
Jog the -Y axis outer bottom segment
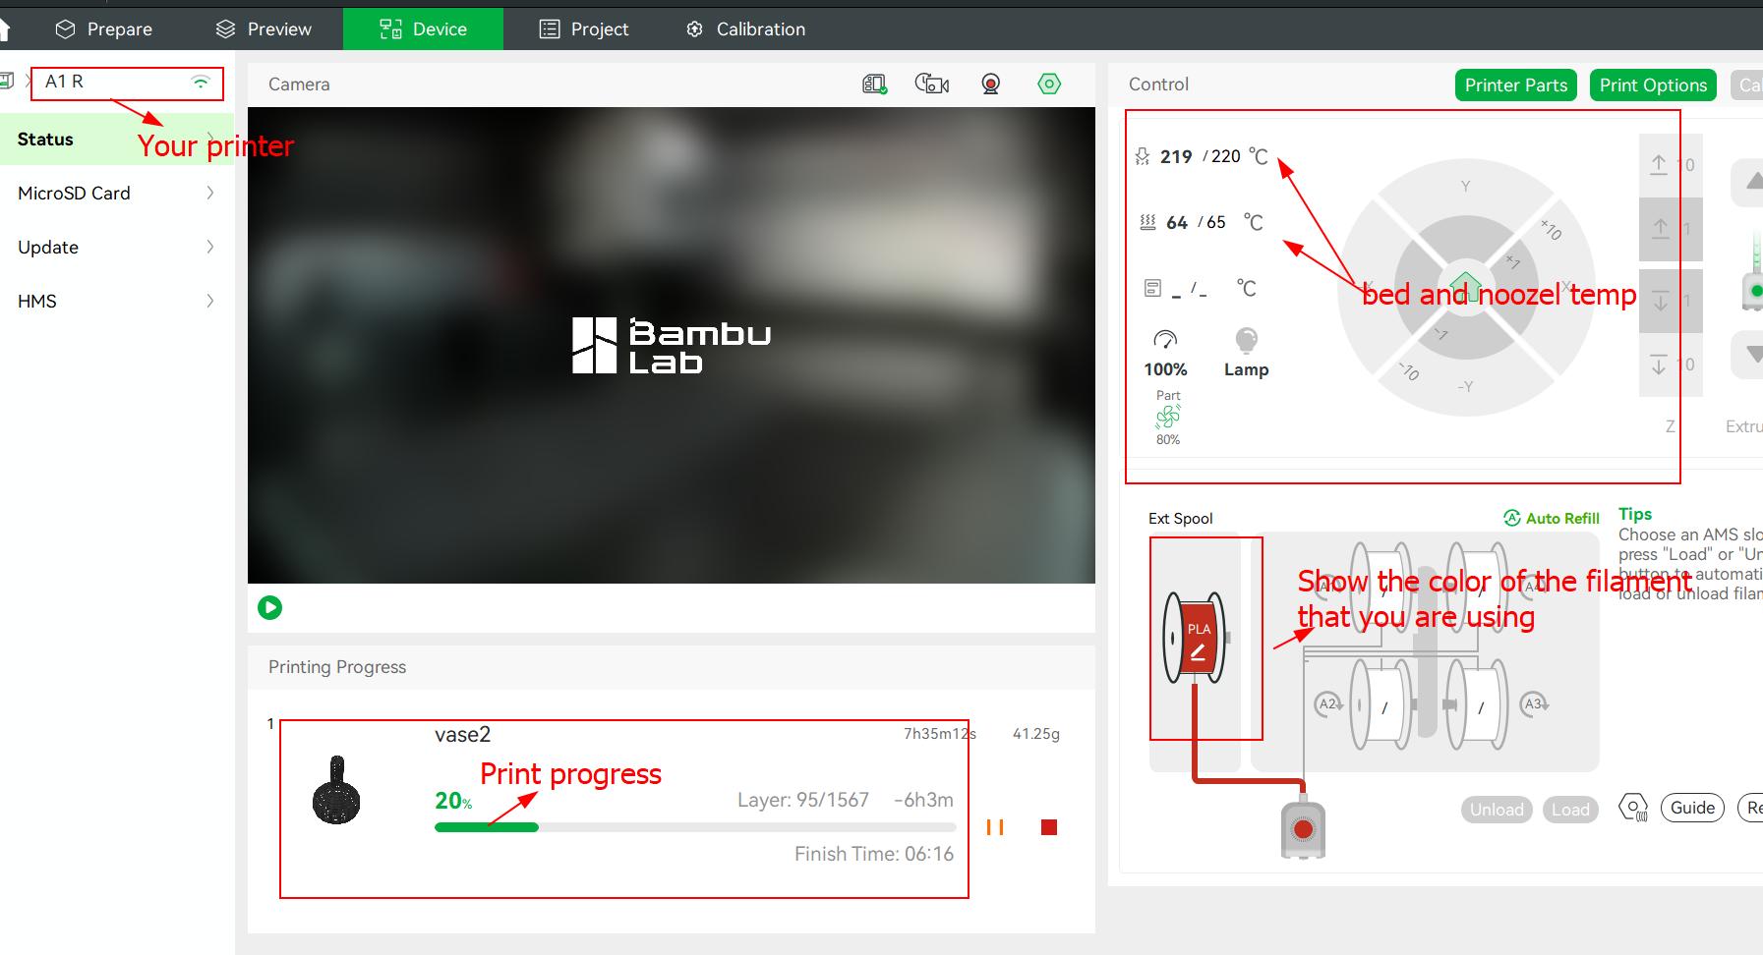[x=1465, y=386]
